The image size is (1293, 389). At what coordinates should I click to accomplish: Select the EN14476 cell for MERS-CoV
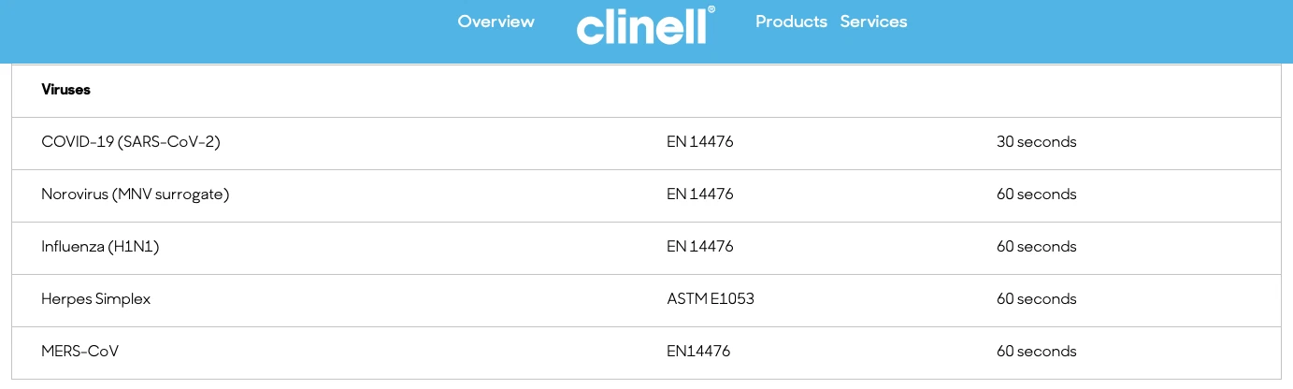[x=697, y=352]
